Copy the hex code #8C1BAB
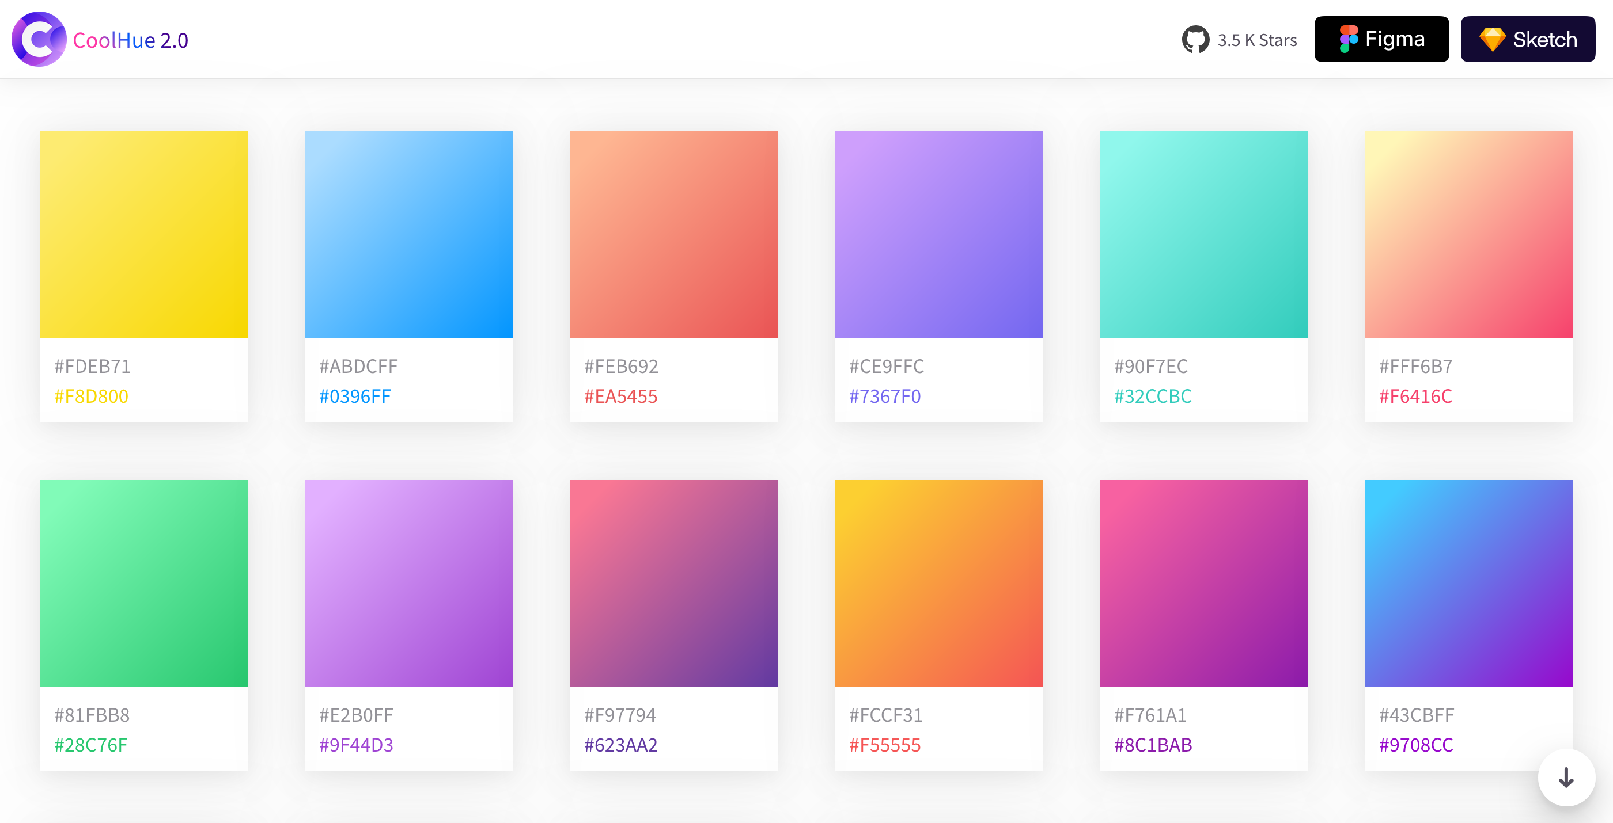 pyautogui.click(x=1152, y=745)
